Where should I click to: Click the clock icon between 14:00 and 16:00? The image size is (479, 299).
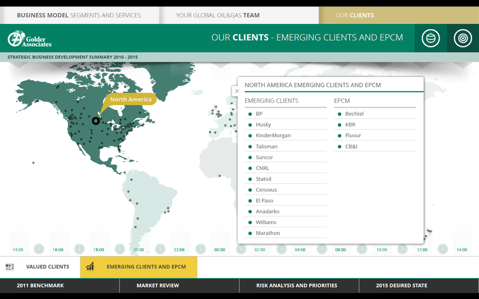pos(39,249)
